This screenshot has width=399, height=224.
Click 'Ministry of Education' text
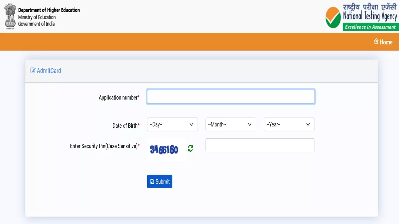[x=37, y=17]
